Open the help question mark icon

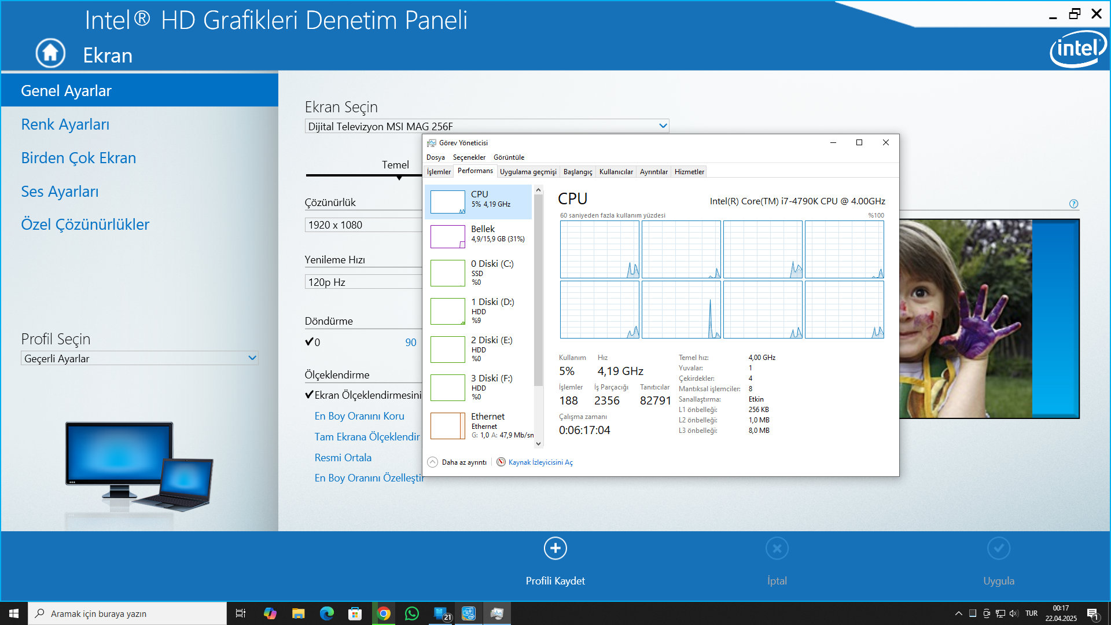click(x=1074, y=204)
